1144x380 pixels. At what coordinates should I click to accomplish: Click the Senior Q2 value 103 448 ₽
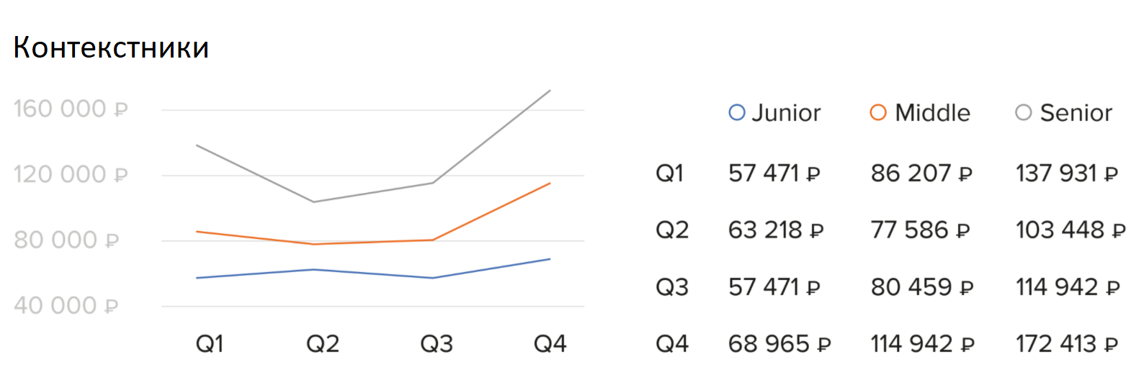pyautogui.click(x=1070, y=230)
